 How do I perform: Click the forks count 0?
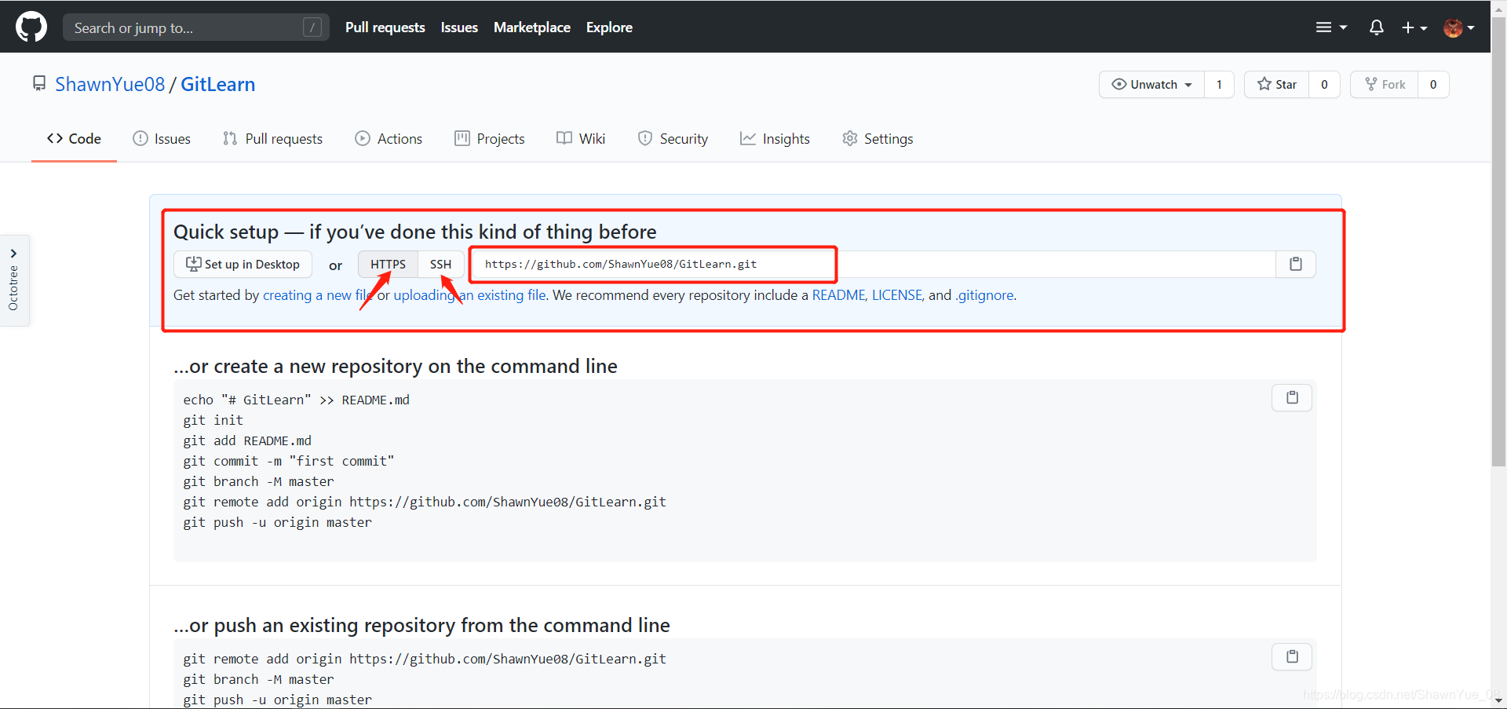pos(1433,84)
